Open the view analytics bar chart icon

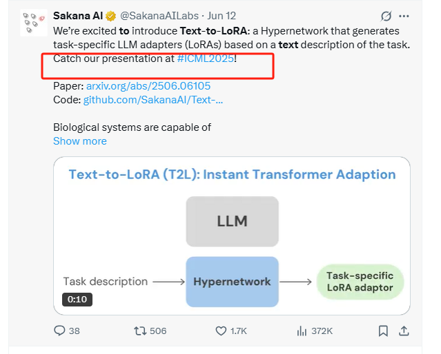click(x=302, y=331)
